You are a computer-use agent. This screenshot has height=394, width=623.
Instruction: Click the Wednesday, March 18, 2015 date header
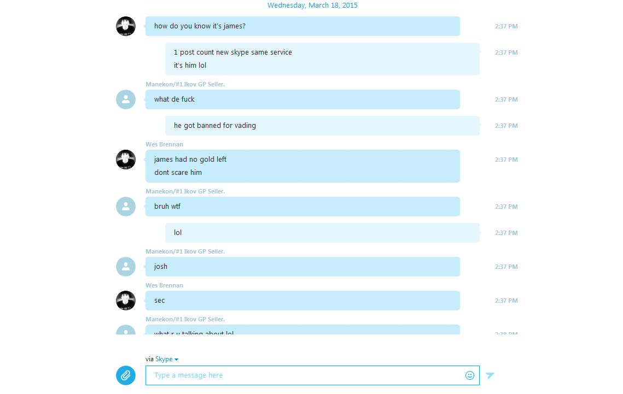(312, 5)
